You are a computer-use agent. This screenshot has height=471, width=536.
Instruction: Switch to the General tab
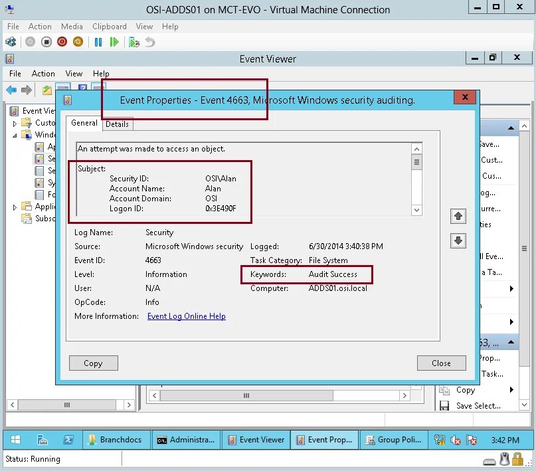(x=84, y=123)
